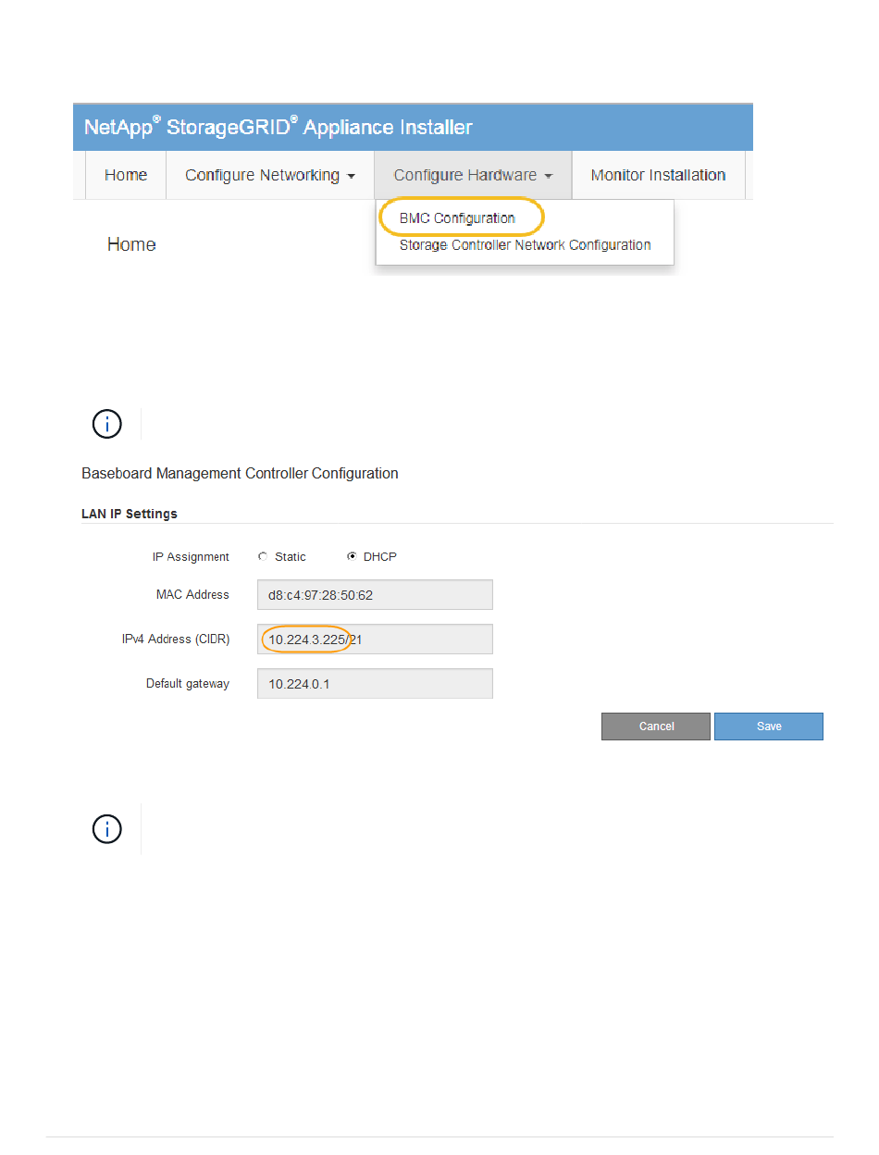Choose BMC Configuration from the menu
Screen dimensions: 879x1155
[x=457, y=218]
